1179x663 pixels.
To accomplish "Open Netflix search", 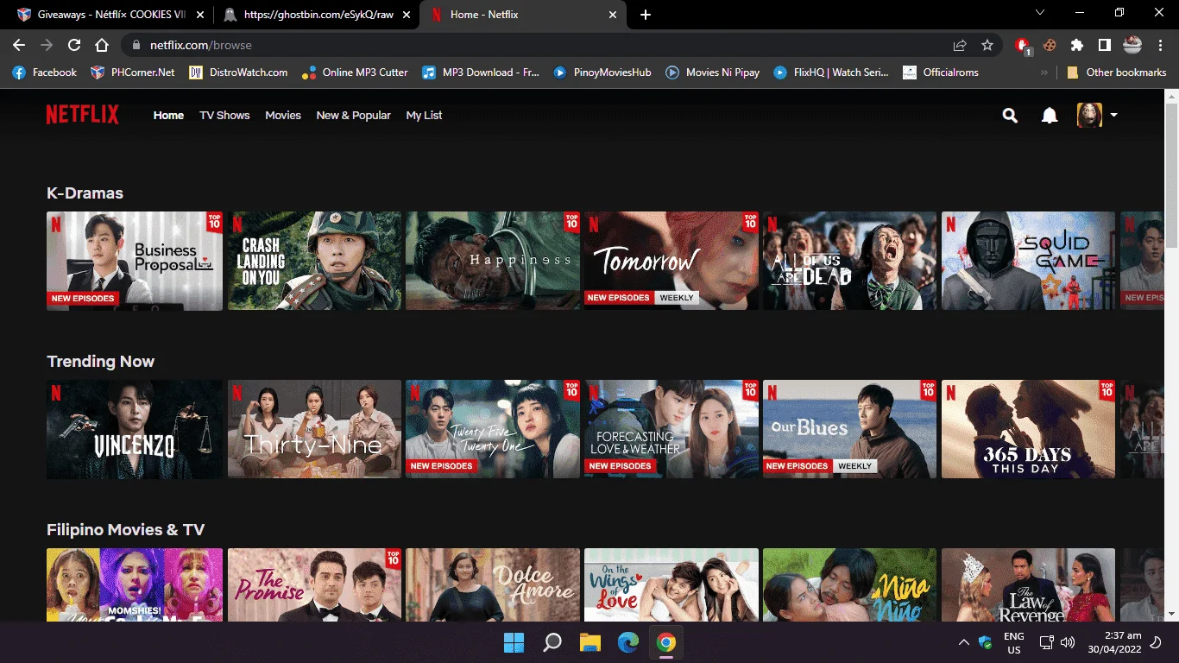I will [1010, 116].
